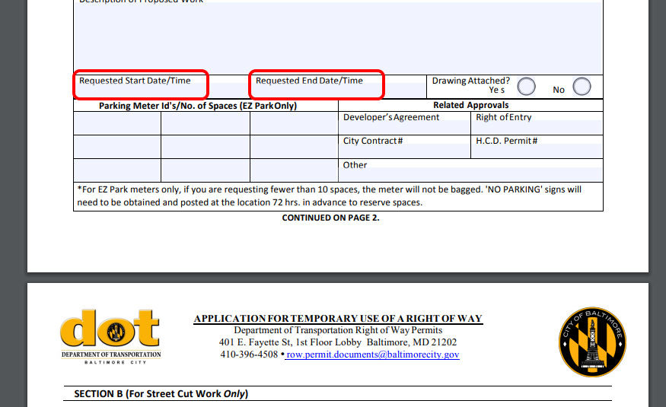Select No radio for Drawing Attached

coord(582,87)
